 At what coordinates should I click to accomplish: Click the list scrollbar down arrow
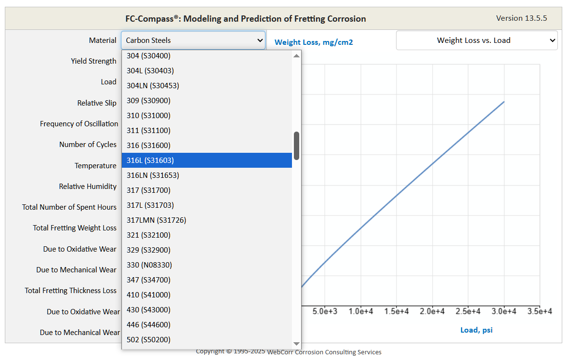pos(296,344)
